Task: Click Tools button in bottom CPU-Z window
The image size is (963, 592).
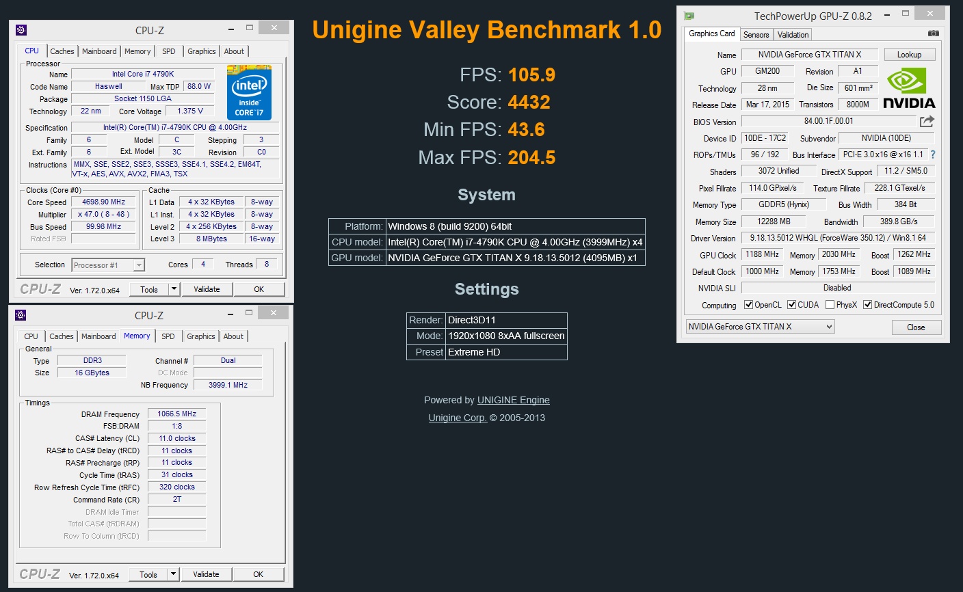Action: pyautogui.click(x=148, y=574)
